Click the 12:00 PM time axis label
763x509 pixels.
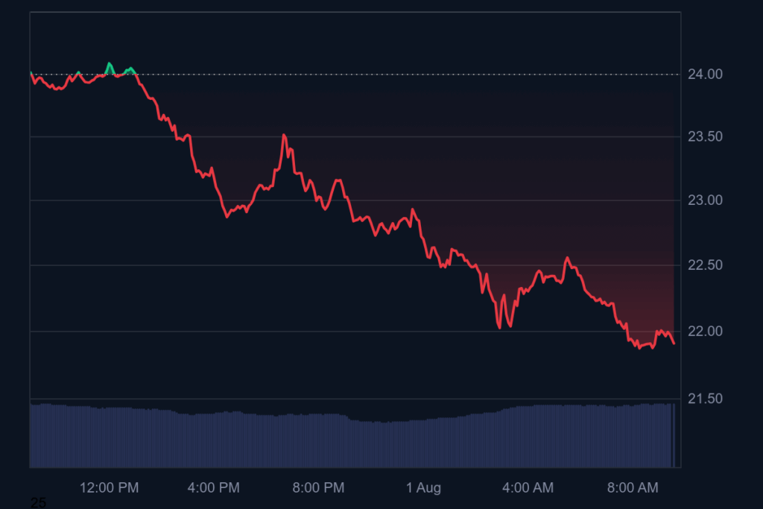pyautogui.click(x=110, y=488)
